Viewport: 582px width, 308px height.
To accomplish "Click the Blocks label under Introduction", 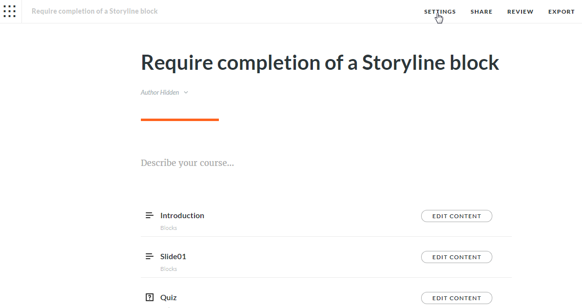I will (169, 228).
